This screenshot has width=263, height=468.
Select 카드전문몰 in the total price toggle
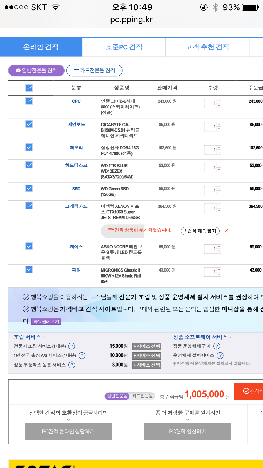(142, 396)
